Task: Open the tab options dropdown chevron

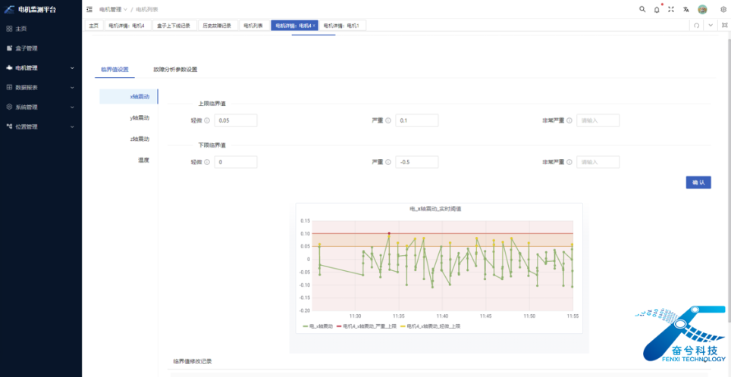Action: [711, 25]
